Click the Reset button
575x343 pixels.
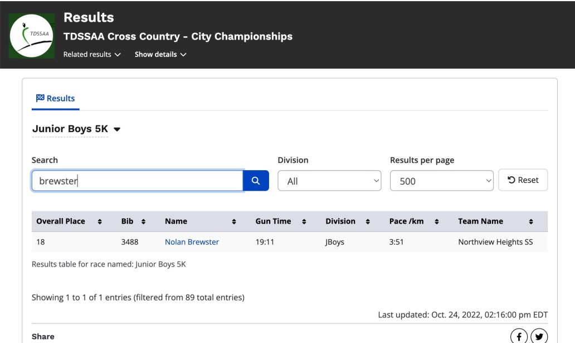[x=523, y=180]
